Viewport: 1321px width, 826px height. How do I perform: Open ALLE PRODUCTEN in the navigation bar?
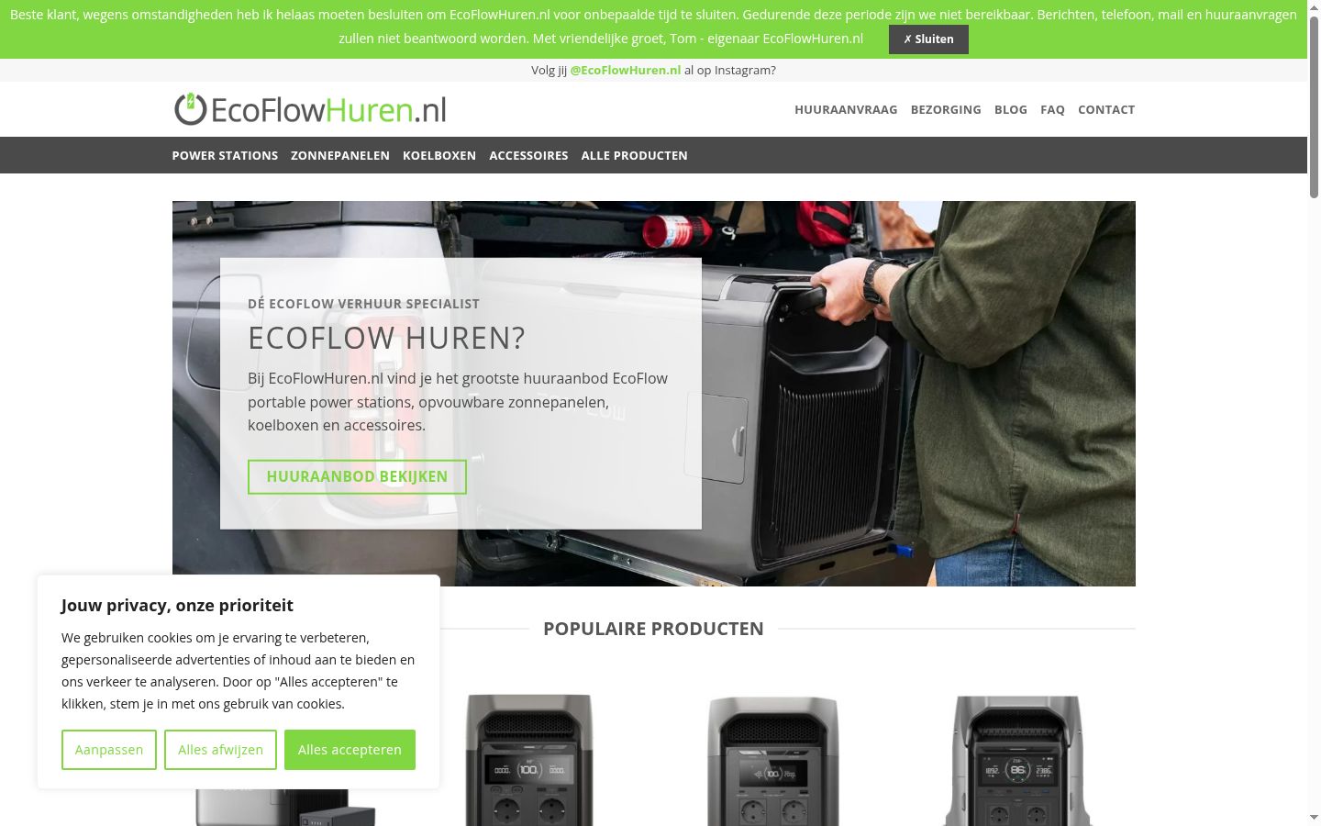(634, 155)
